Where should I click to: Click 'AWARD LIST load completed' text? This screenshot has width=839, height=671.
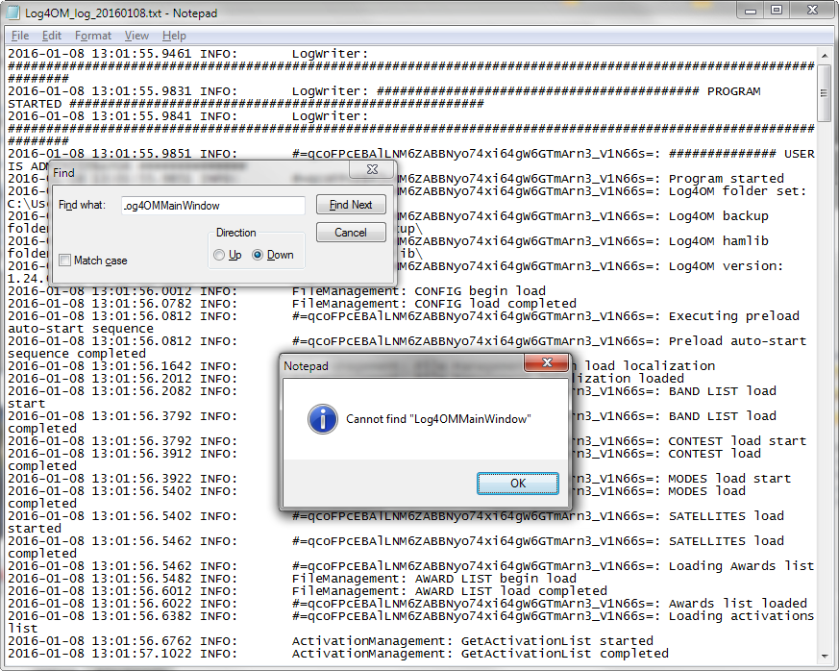click(511, 591)
